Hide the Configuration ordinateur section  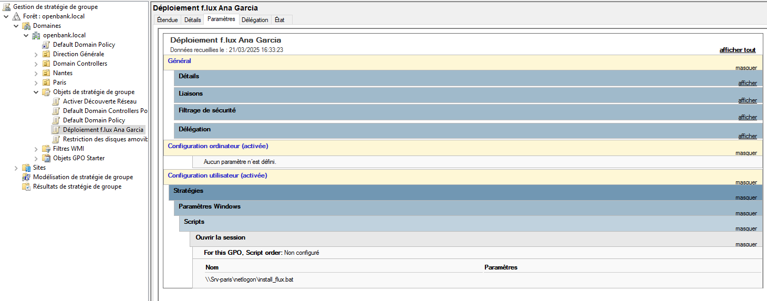pos(745,153)
